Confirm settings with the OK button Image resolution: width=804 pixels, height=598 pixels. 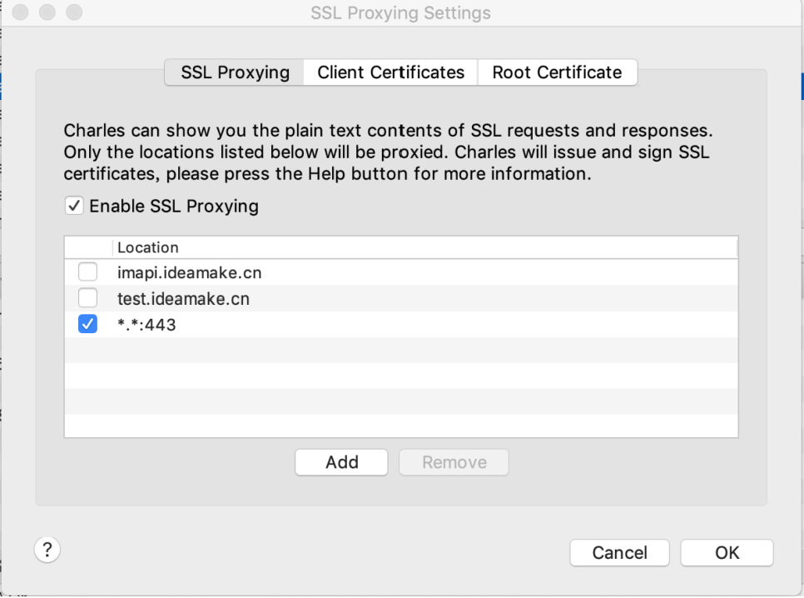pos(727,552)
